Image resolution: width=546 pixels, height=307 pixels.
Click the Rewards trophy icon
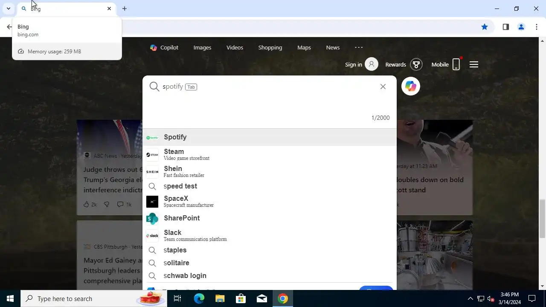click(x=416, y=64)
